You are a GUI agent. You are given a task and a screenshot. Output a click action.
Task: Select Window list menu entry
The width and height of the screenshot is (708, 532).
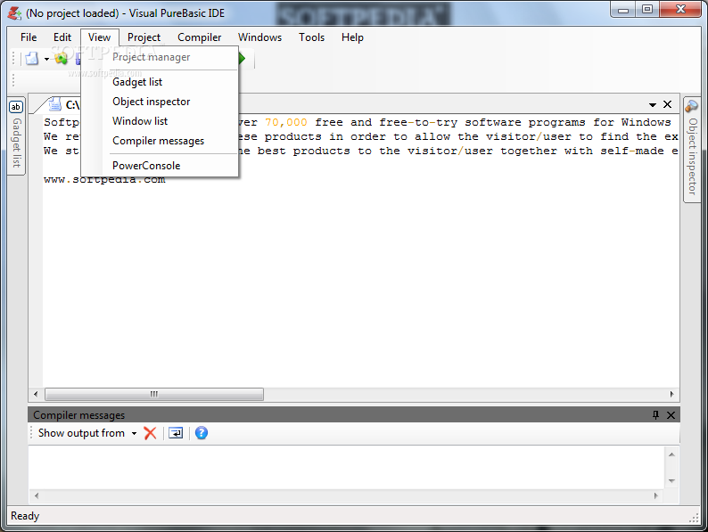click(x=160, y=121)
